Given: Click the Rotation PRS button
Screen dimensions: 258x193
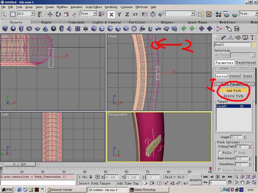Looking at the screenshot, I should pos(234,76).
